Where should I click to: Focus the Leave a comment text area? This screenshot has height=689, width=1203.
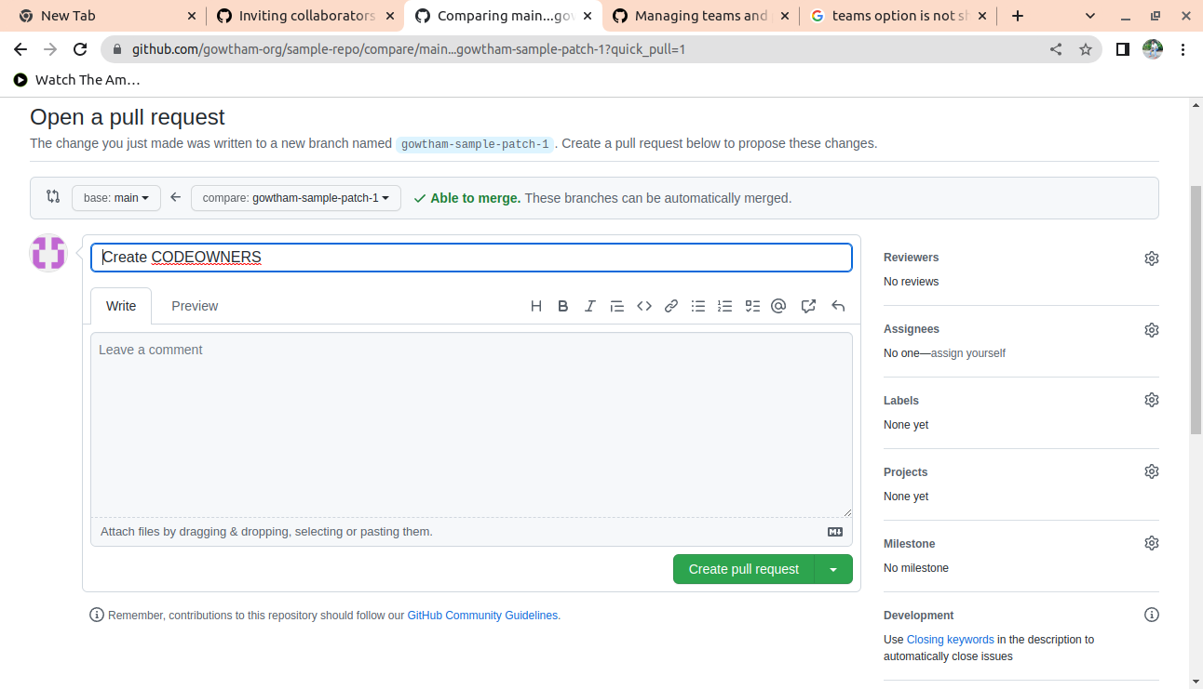point(471,424)
